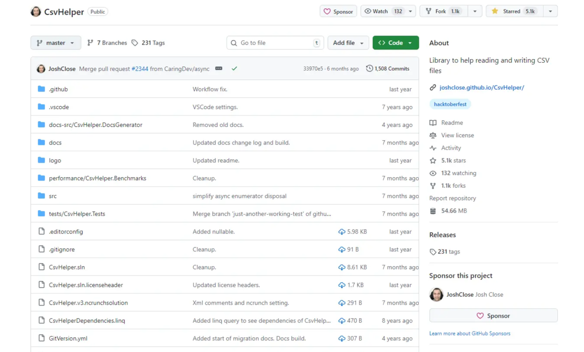The image size is (584, 352).
Task: Open the master branch dropdown
Action: pyautogui.click(x=55, y=43)
